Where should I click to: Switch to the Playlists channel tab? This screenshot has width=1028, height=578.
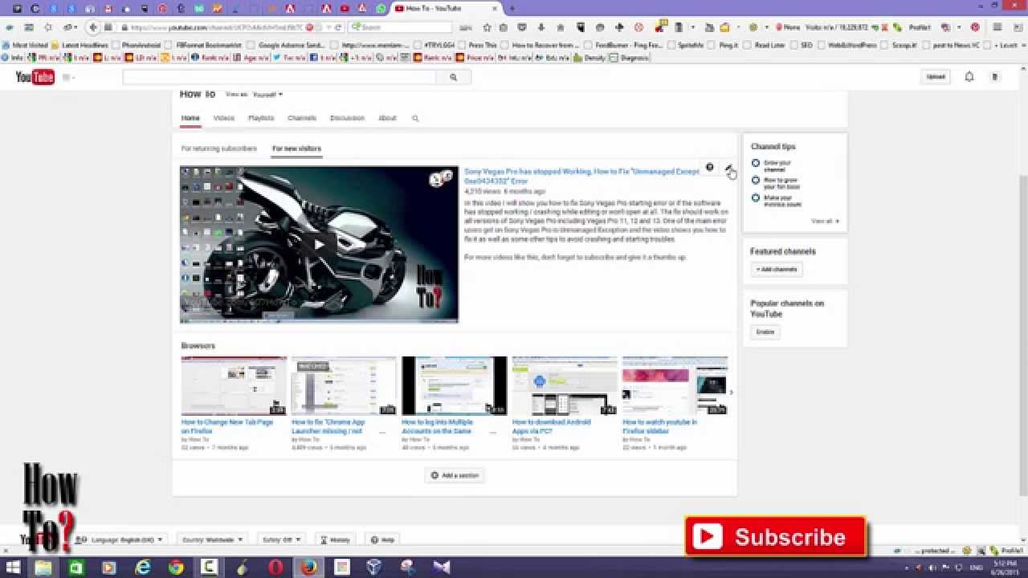[x=261, y=118]
